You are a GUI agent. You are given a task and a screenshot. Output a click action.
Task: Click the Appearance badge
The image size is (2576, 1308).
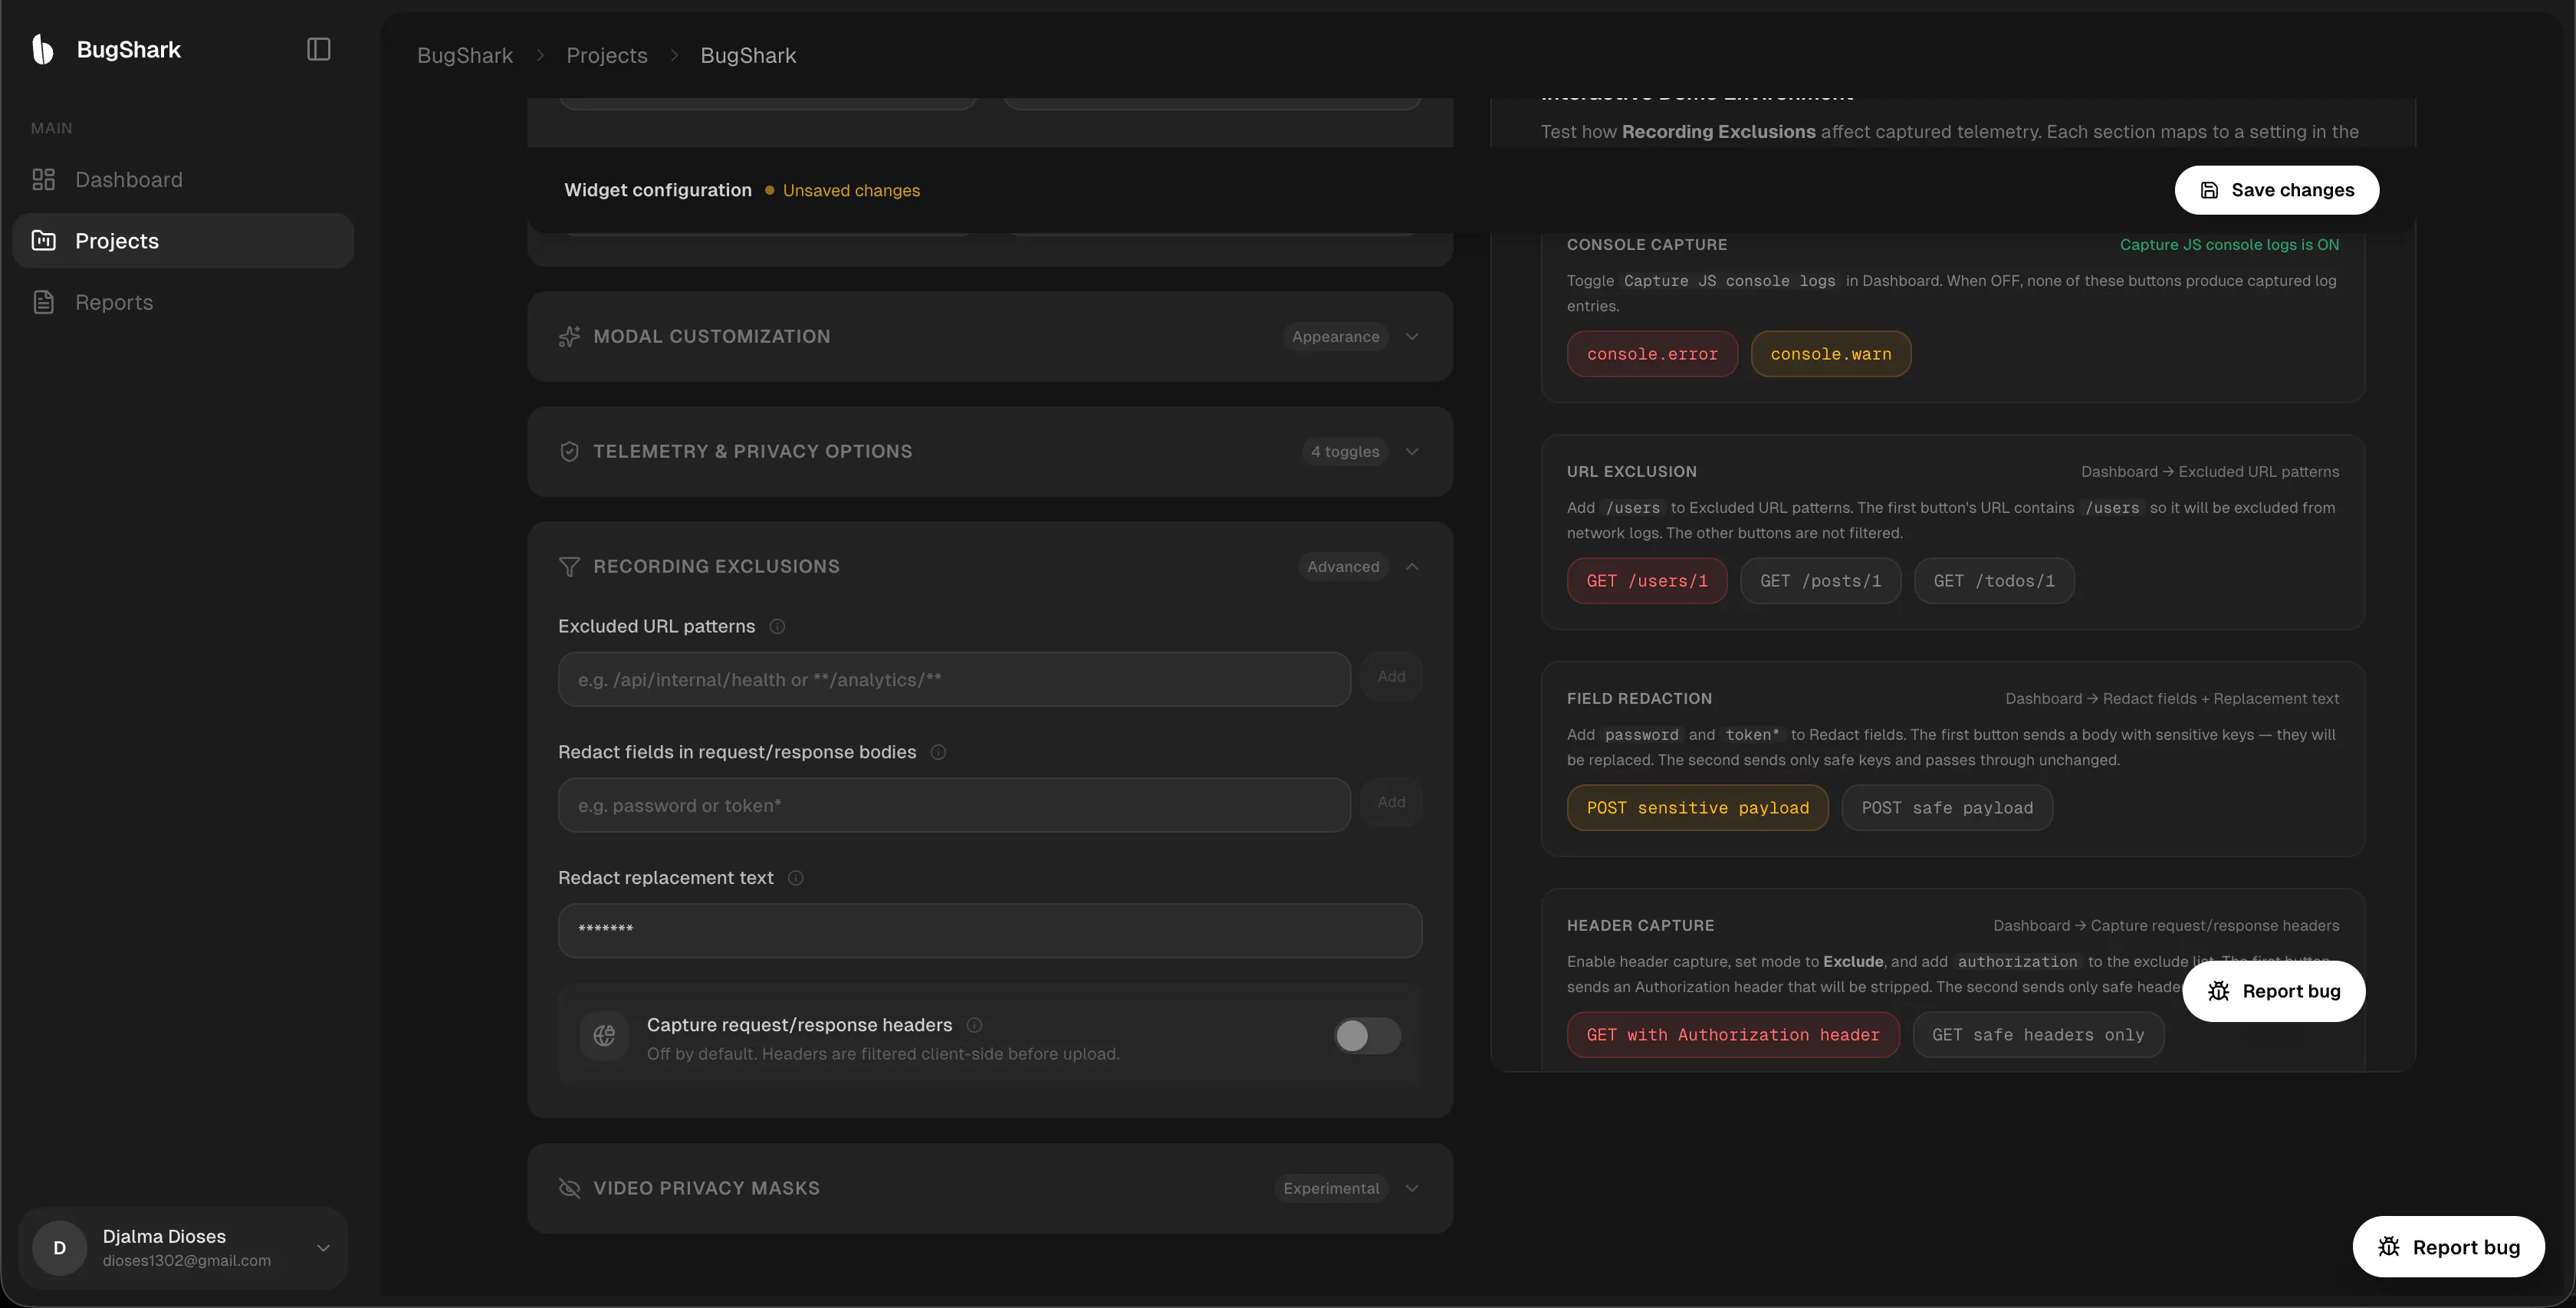coord(1335,337)
